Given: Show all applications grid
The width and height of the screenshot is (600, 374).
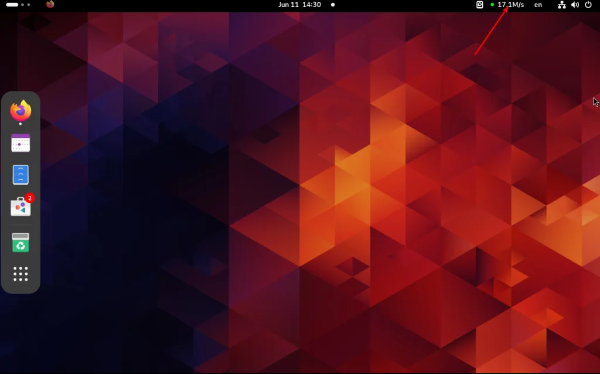Looking at the screenshot, I should tap(21, 274).
